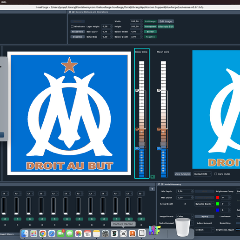Click the View Analysis button
The image size is (240, 240).
182,174
